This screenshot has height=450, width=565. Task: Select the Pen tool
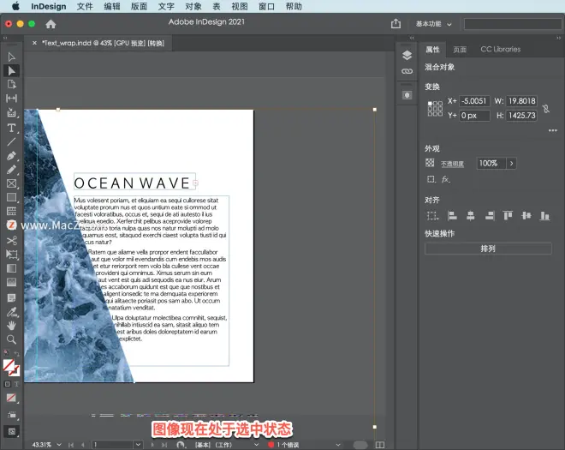pyautogui.click(x=11, y=156)
